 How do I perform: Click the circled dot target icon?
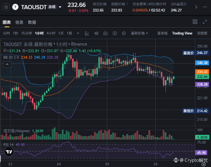pos(124,33)
